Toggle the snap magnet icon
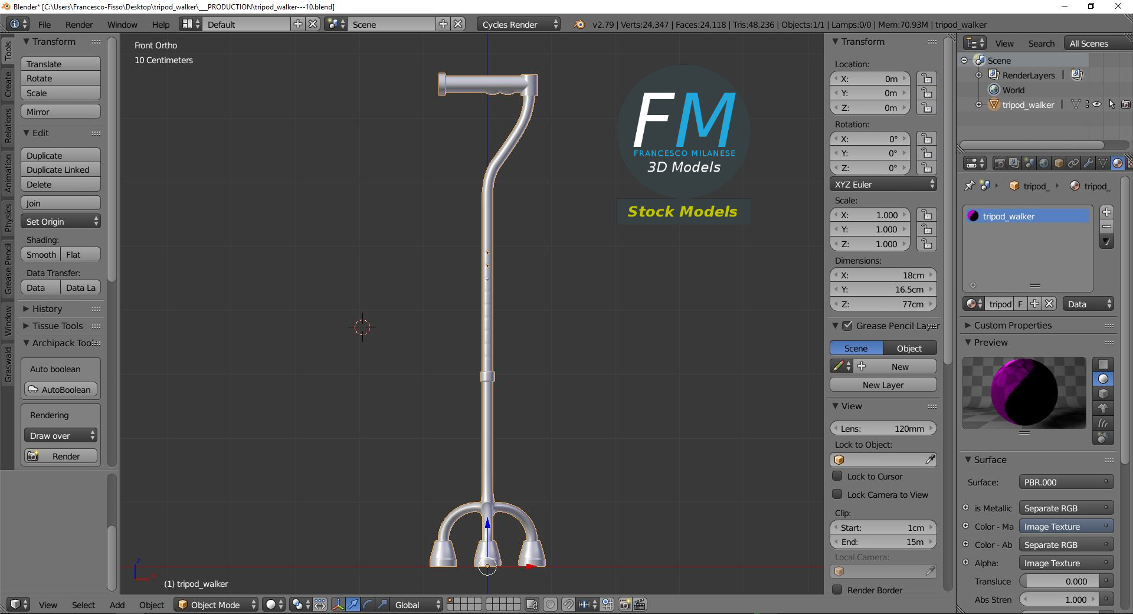 (568, 605)
